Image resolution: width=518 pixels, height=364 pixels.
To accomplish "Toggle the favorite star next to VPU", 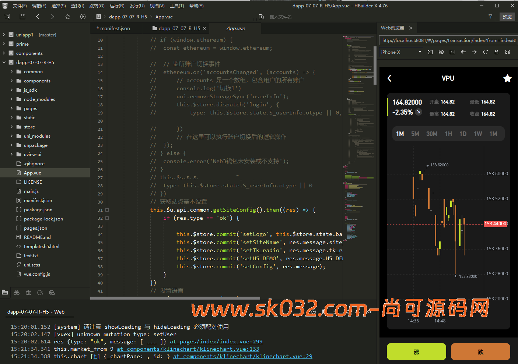I will pos(507,78).
